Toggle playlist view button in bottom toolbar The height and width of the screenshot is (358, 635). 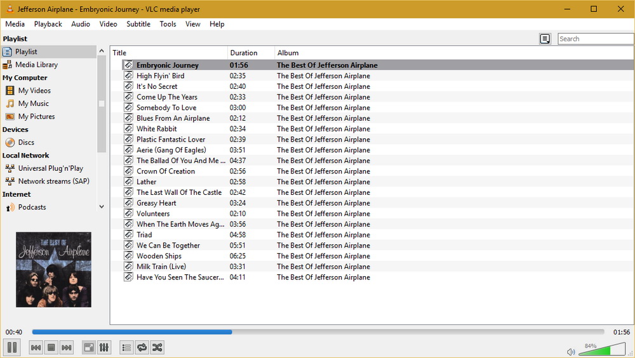(126, 347)
